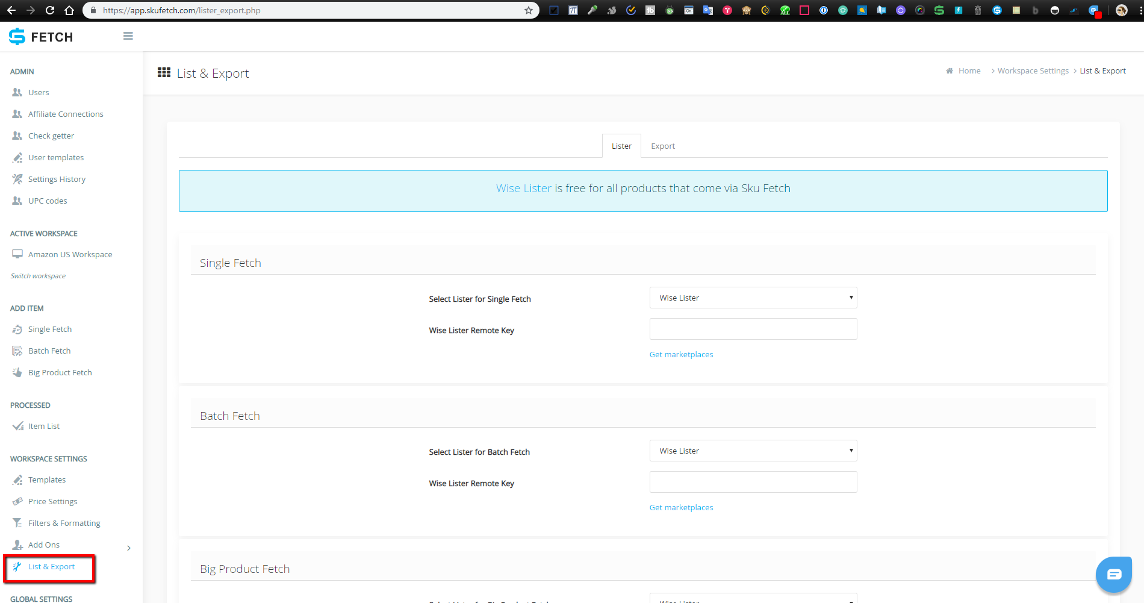Open Single Fetch menu item
The height and width of the screenshot is (603, 1144).
[x=50, y=329]
